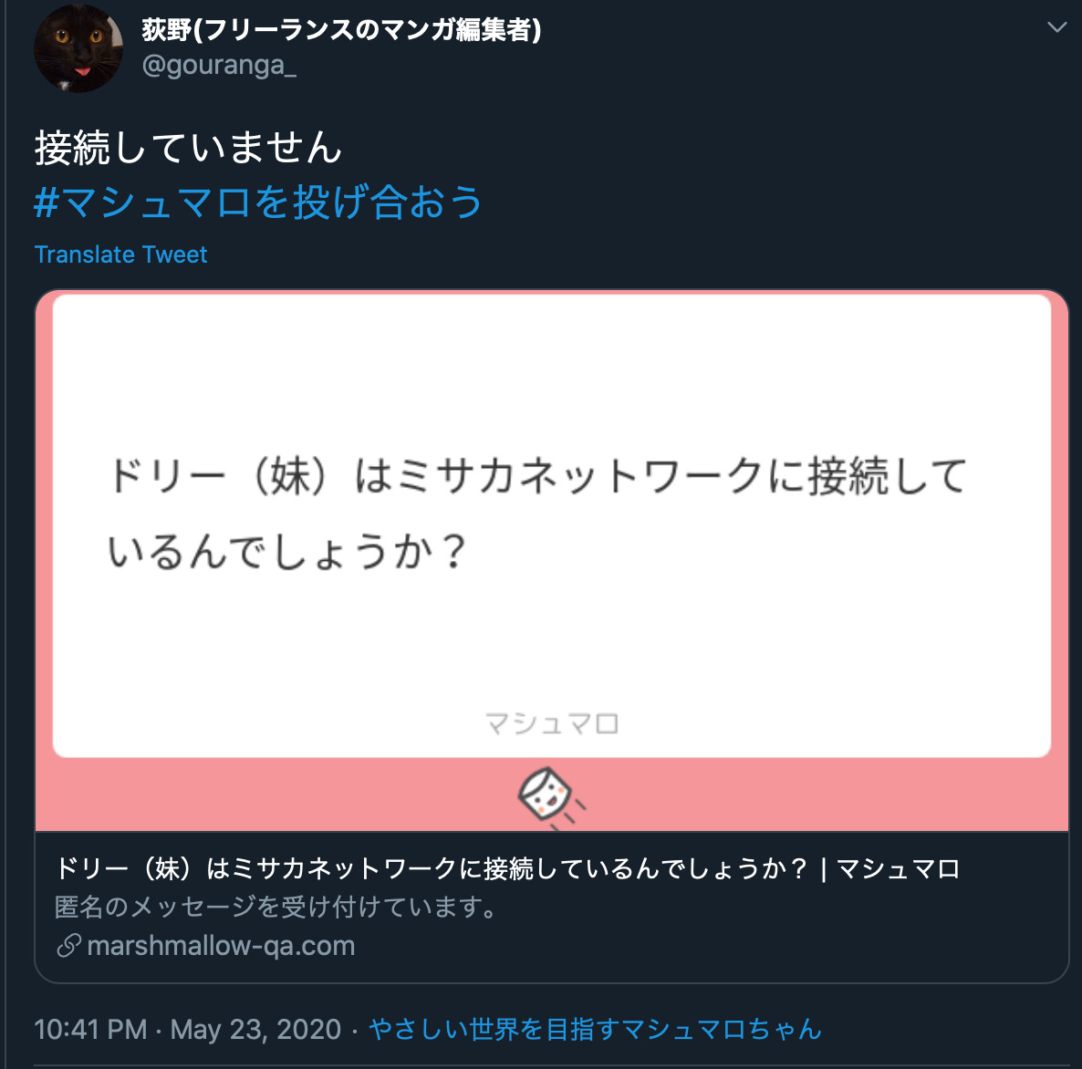The width and height of the screenshot is (1082, 1069).
Task: Open the author display name 荻野(フリーランスのマンガ編集者)
Action: point(341,29)
